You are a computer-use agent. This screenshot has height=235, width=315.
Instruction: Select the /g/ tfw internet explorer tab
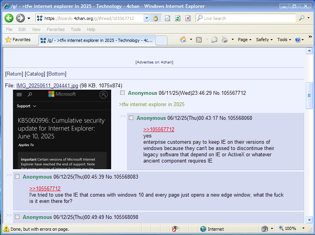point(97,40)
